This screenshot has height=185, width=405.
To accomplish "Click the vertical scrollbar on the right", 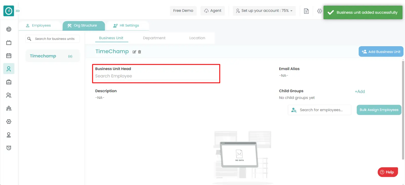I will 403,110.
